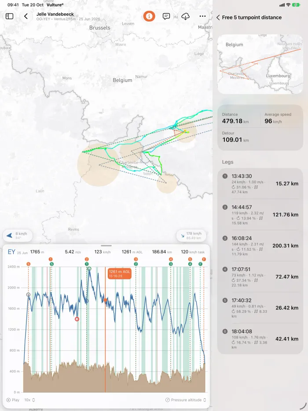Click the 186.84 km distance readout
This screenshot has width=308, height=411.
[162, 252]
